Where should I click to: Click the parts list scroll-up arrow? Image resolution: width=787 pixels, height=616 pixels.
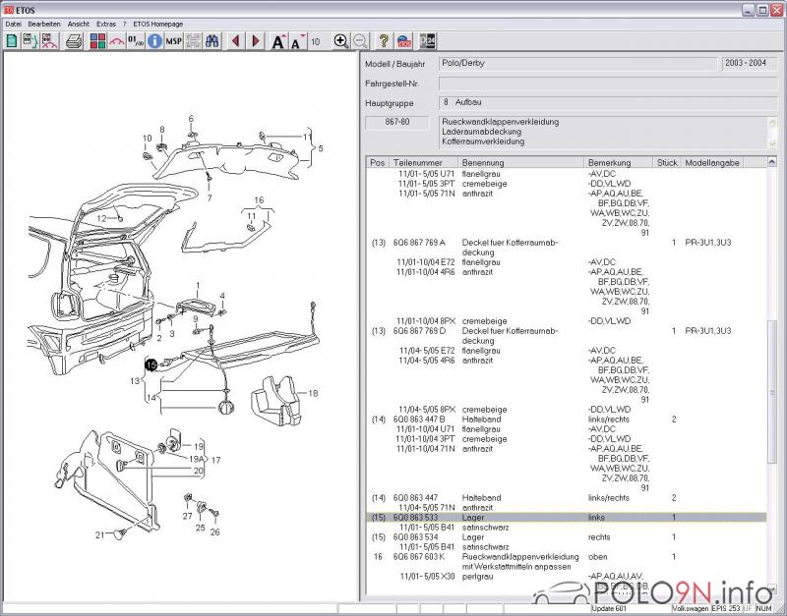coord(772,162)
